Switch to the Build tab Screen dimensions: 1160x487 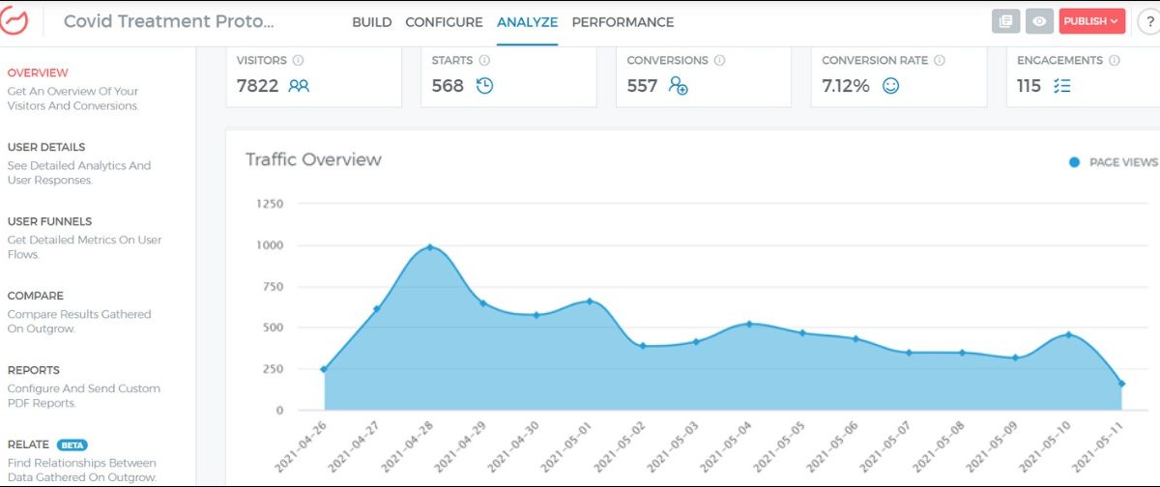pos(371,22)
